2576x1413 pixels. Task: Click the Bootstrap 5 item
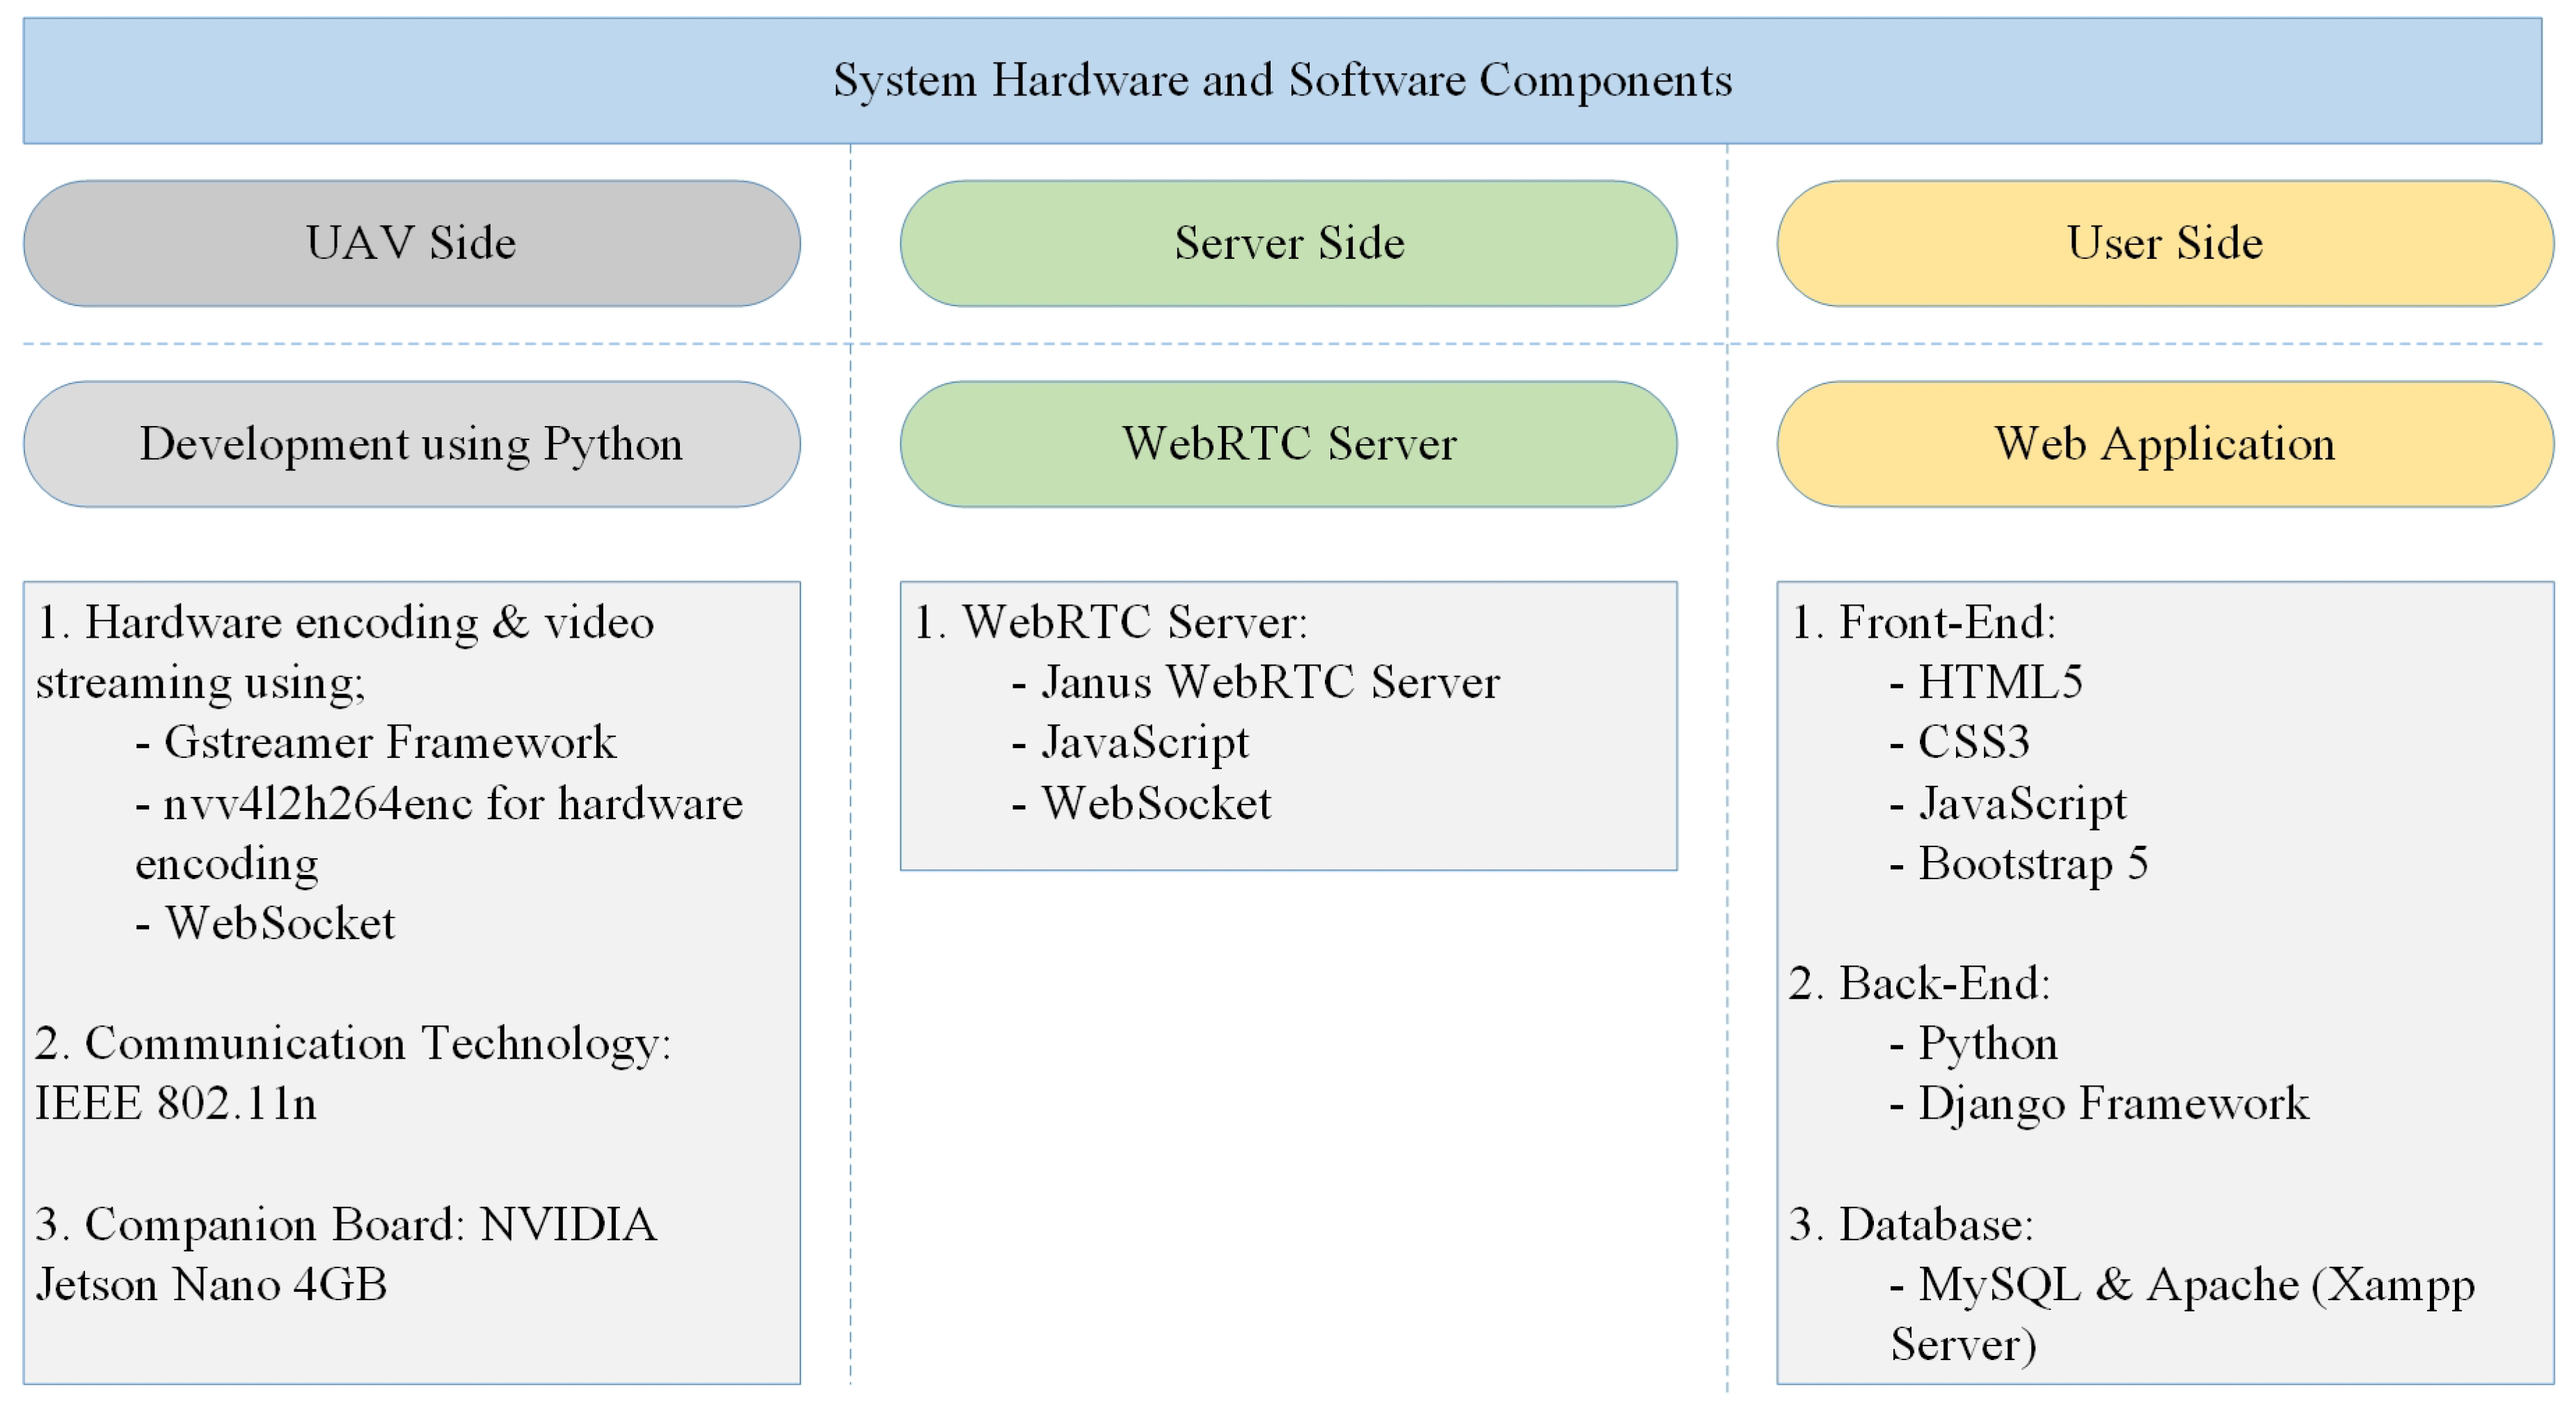click(x=2032, y=864)
